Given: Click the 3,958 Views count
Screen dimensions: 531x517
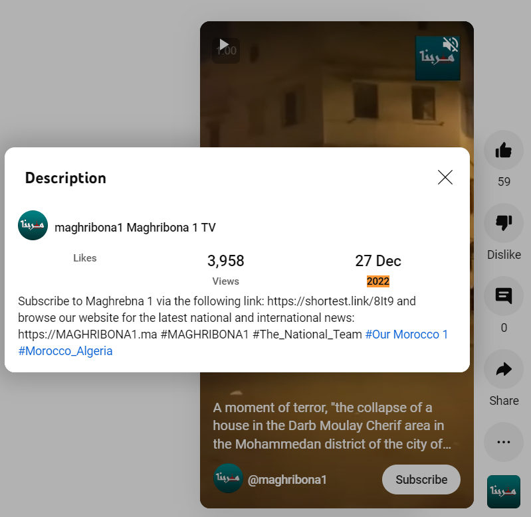Looking at the screenshot, I should [225, 269].
